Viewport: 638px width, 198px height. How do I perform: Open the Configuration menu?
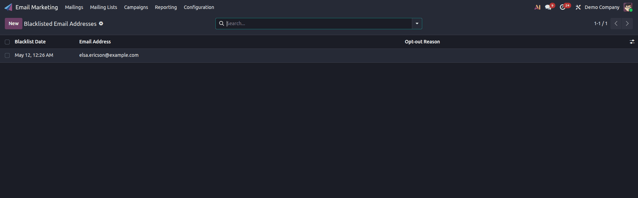click(x=199, y=7)
